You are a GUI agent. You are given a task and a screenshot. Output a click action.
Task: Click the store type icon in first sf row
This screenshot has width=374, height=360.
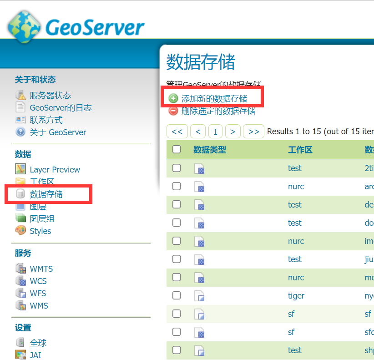[x=199, y=314]
